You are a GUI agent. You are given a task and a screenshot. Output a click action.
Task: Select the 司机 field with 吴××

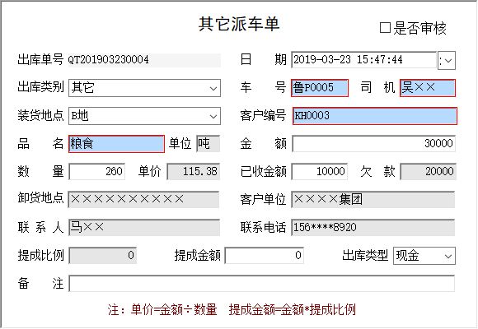coord(428,88)
